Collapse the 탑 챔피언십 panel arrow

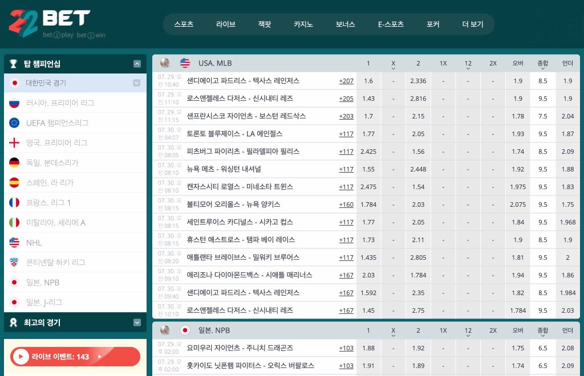point(137,64)
